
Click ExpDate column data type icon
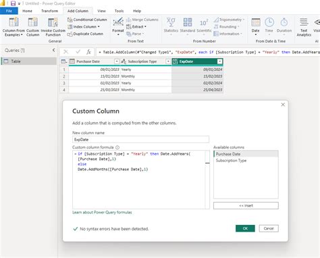(x=175, y=61)
